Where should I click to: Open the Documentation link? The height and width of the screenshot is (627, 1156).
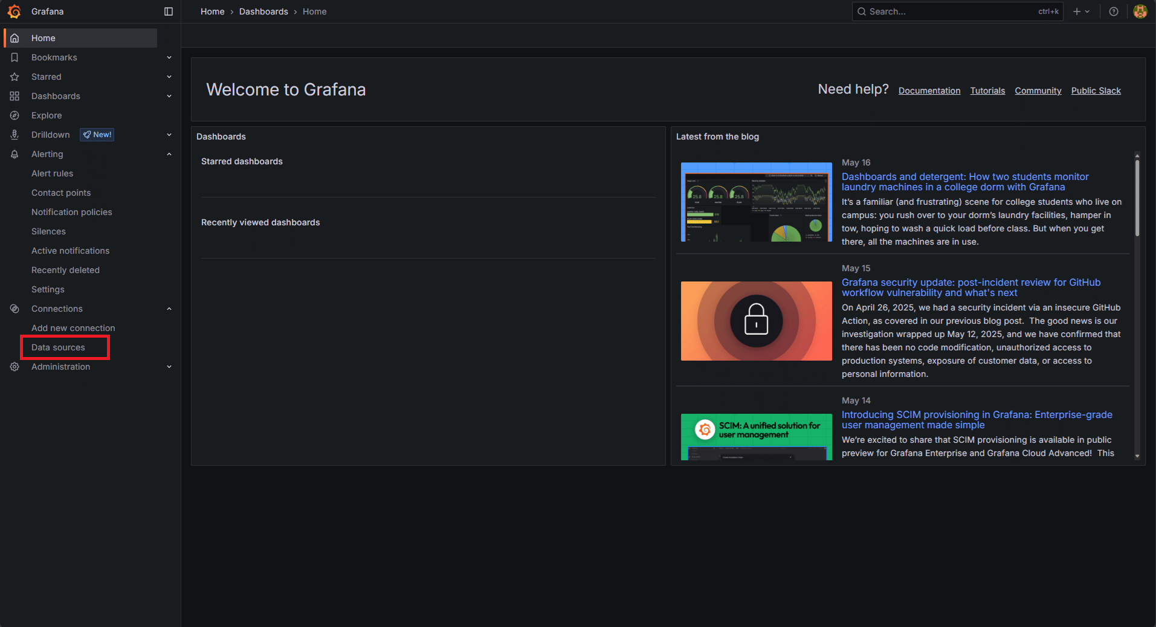[929, 91]
